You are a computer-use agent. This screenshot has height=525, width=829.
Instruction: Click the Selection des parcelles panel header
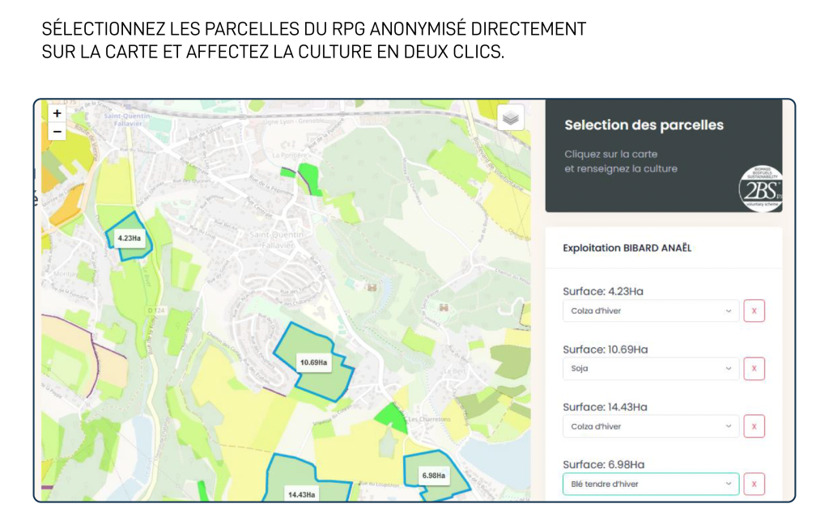644,125
